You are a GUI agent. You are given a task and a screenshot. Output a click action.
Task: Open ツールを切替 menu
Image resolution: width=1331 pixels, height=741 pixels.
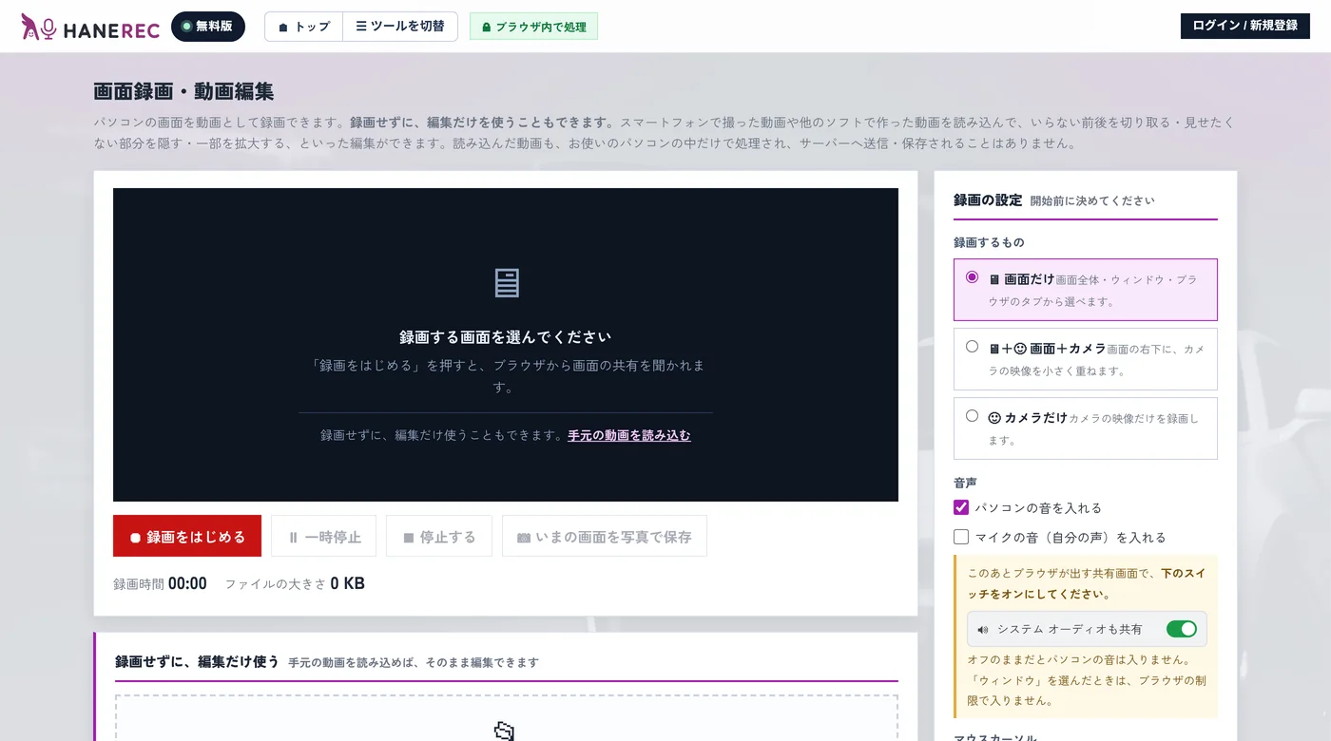pyautogui.click(x=400, y=27)
